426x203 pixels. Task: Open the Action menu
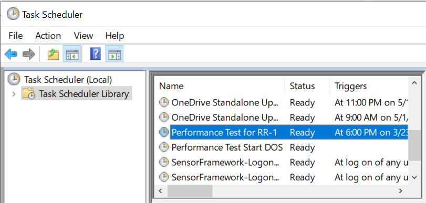click(48, 36)
